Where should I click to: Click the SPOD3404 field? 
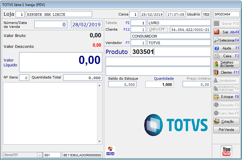[226, 14]
